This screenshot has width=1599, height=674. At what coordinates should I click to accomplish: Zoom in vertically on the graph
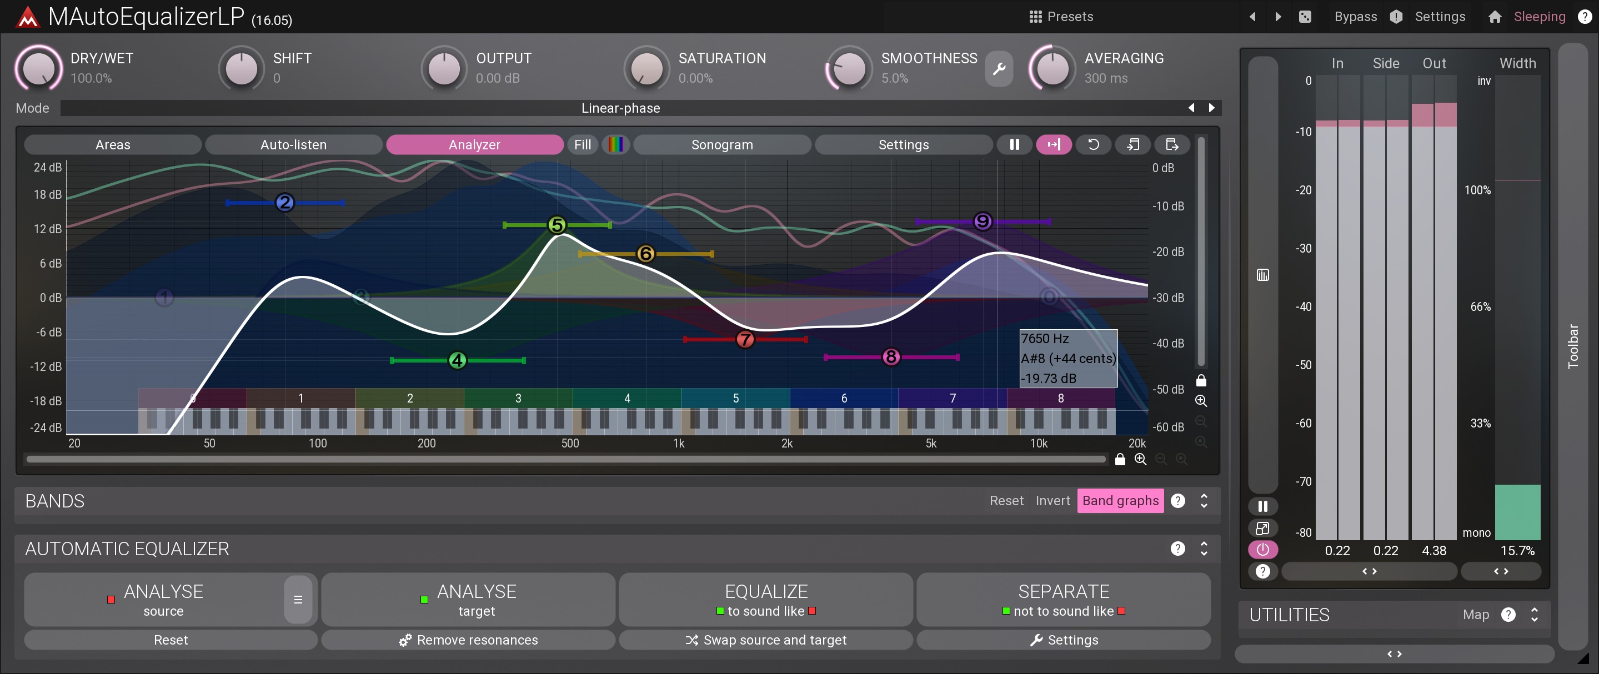click(1201, 401)
